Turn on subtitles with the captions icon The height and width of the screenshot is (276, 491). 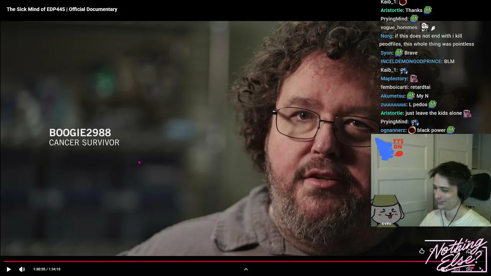pos(456,269)
